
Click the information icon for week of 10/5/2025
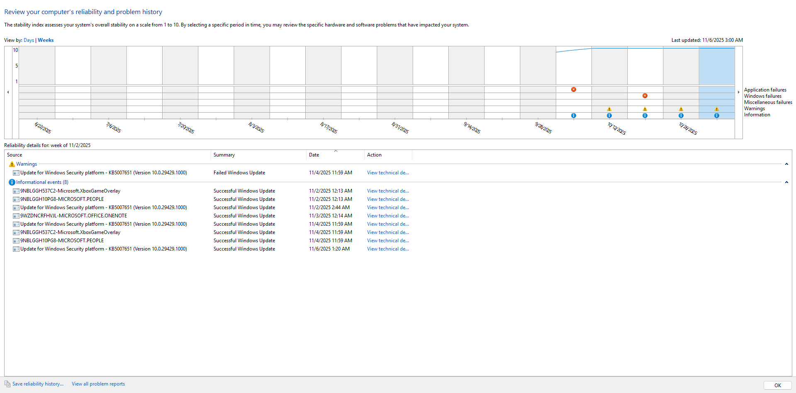pos(574,116)
